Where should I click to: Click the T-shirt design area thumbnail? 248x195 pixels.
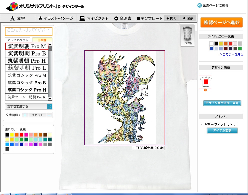(206, 81)
